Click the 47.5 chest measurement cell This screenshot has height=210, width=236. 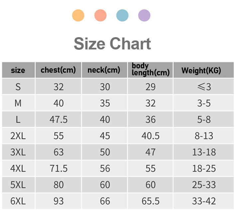point(59,119)
